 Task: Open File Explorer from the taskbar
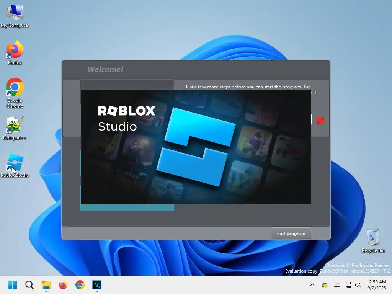[x=46, y=285]
